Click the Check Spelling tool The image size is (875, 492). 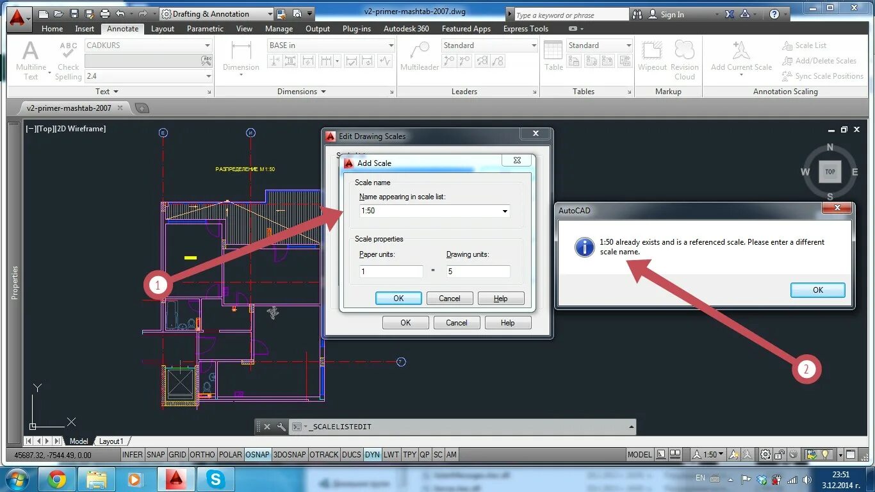coord(68,61)
